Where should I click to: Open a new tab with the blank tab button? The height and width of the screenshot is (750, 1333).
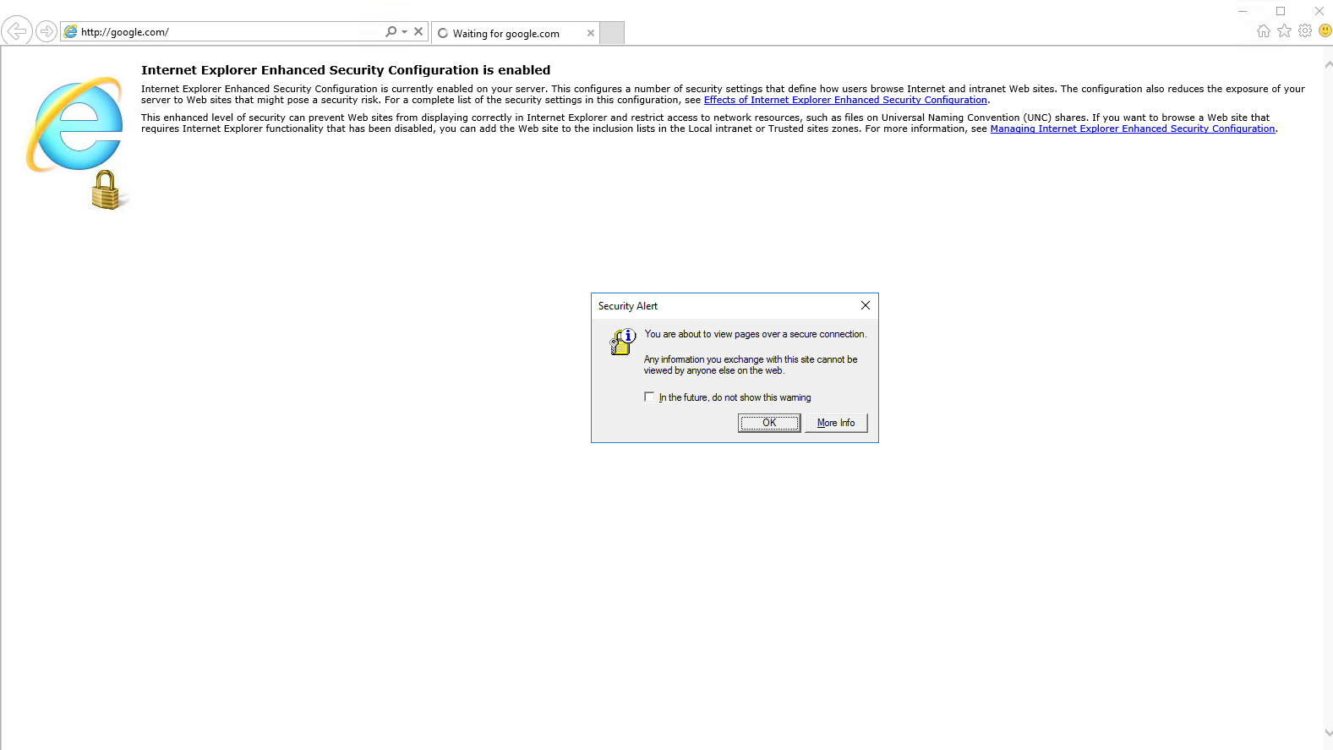click(x=612, y=33)
